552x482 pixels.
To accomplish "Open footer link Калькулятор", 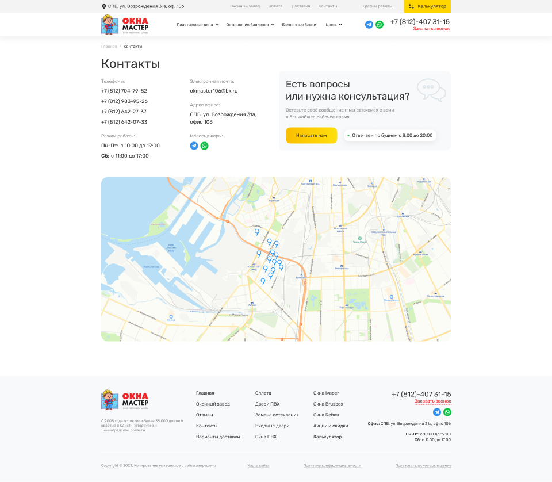I will (327, 437).
